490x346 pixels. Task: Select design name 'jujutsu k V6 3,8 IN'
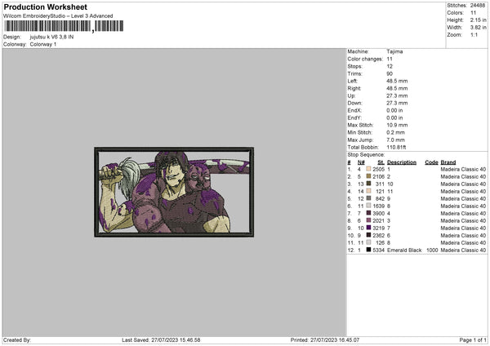point(52,37)
